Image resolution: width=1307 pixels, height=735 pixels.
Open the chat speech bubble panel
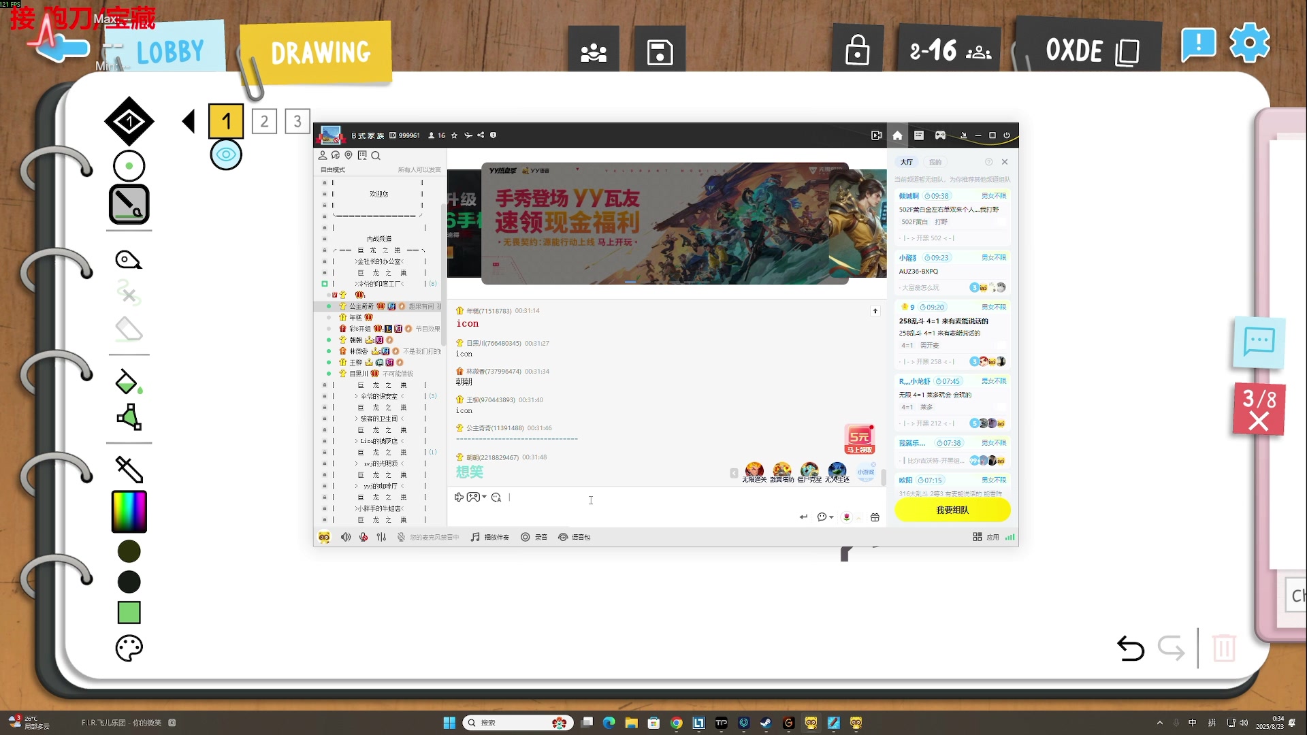point(1259,342)
